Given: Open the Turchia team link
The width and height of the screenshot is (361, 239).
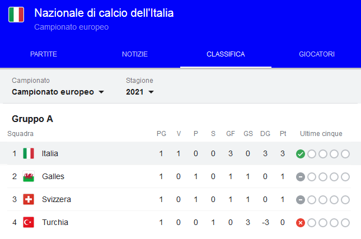Looking at the screenshot, I should pos(55,223).
